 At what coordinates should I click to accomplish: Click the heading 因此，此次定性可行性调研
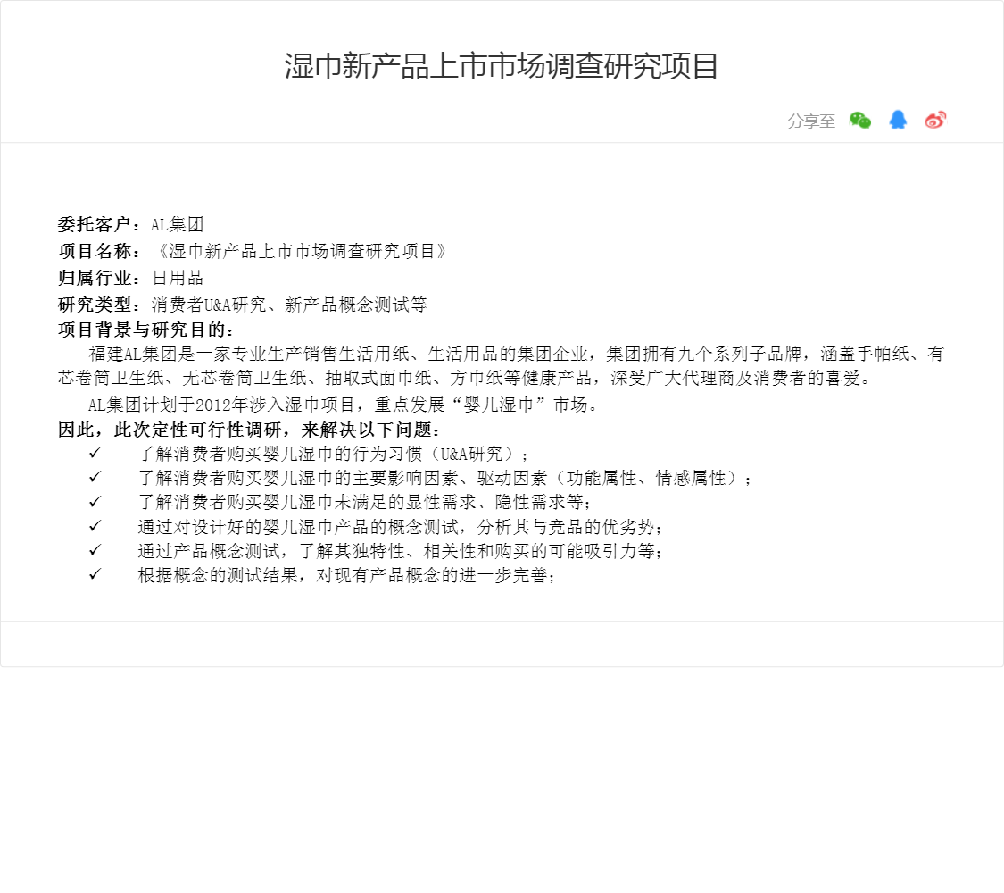coord(249,430)
